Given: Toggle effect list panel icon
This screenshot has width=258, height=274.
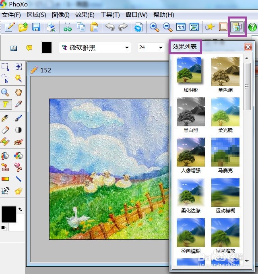Looking at the screenshot, I should pyautogui.click(x=237, y=27).
